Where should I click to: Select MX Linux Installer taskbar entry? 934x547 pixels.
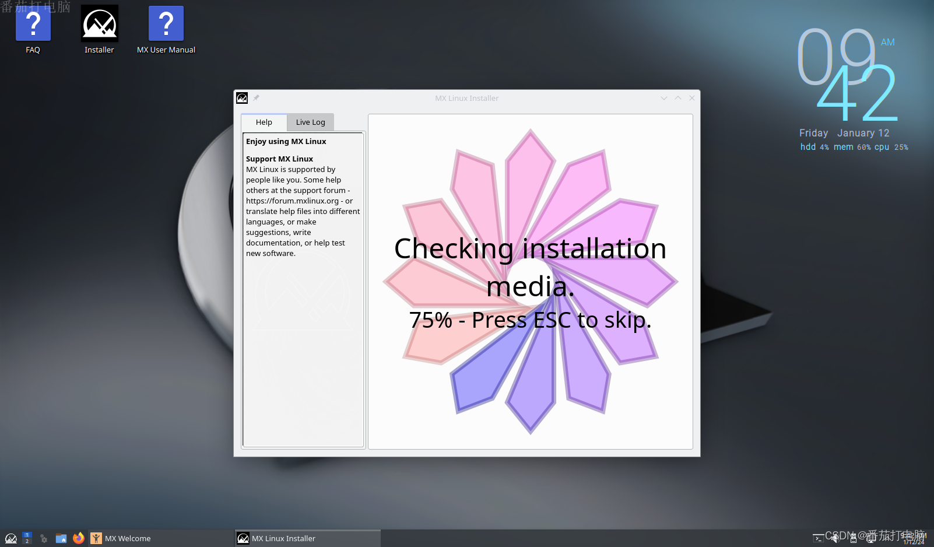pyautogui.click(x=308, y=538)
